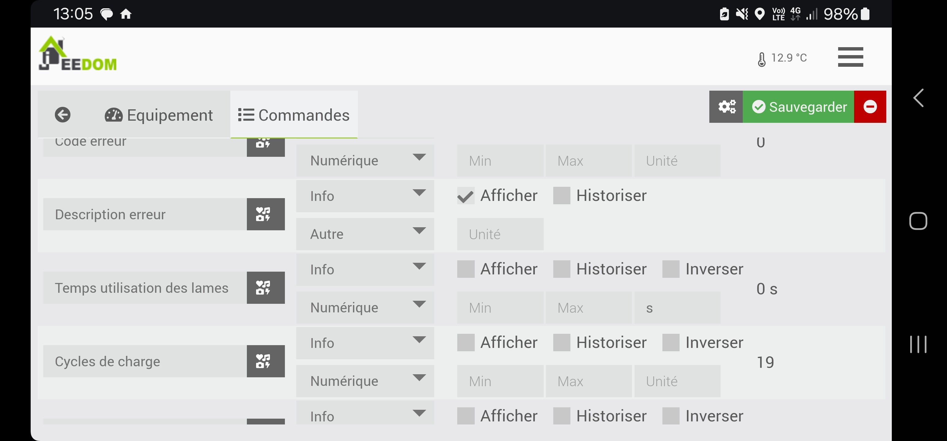Enable Afficher for Temps utilisation des lames
Screen dimensions: 947x441
tap(466, 269)
